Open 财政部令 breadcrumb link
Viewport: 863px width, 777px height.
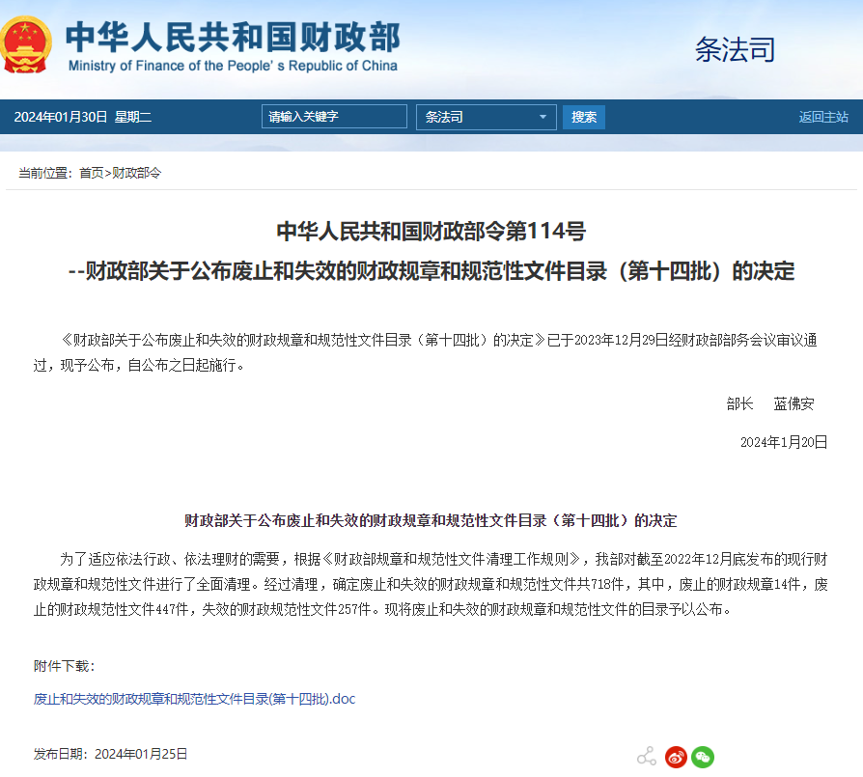136,173
